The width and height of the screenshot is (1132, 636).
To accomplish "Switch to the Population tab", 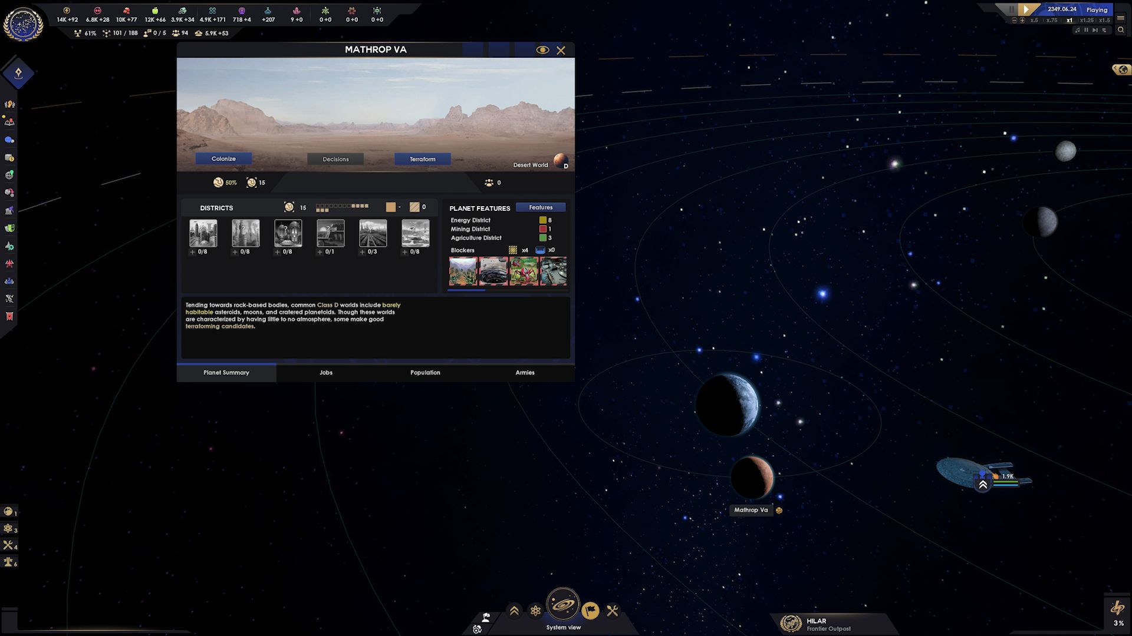I will [425, 372].
